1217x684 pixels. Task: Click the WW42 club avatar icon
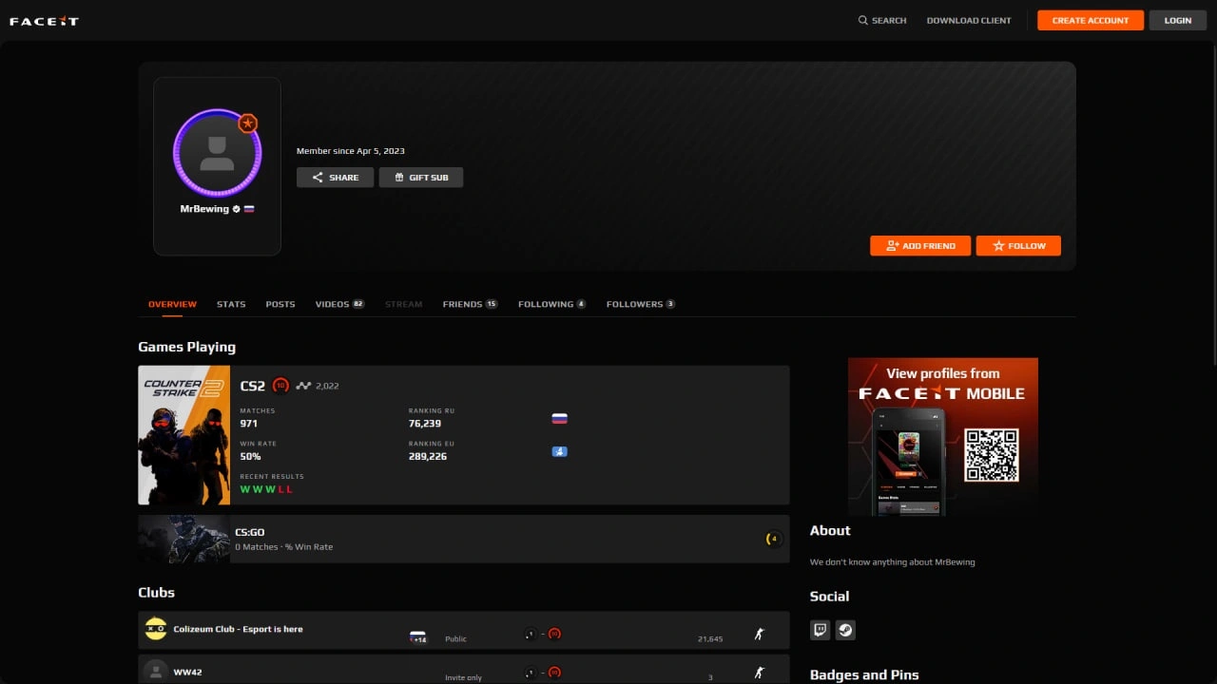(x=155, y=672)
